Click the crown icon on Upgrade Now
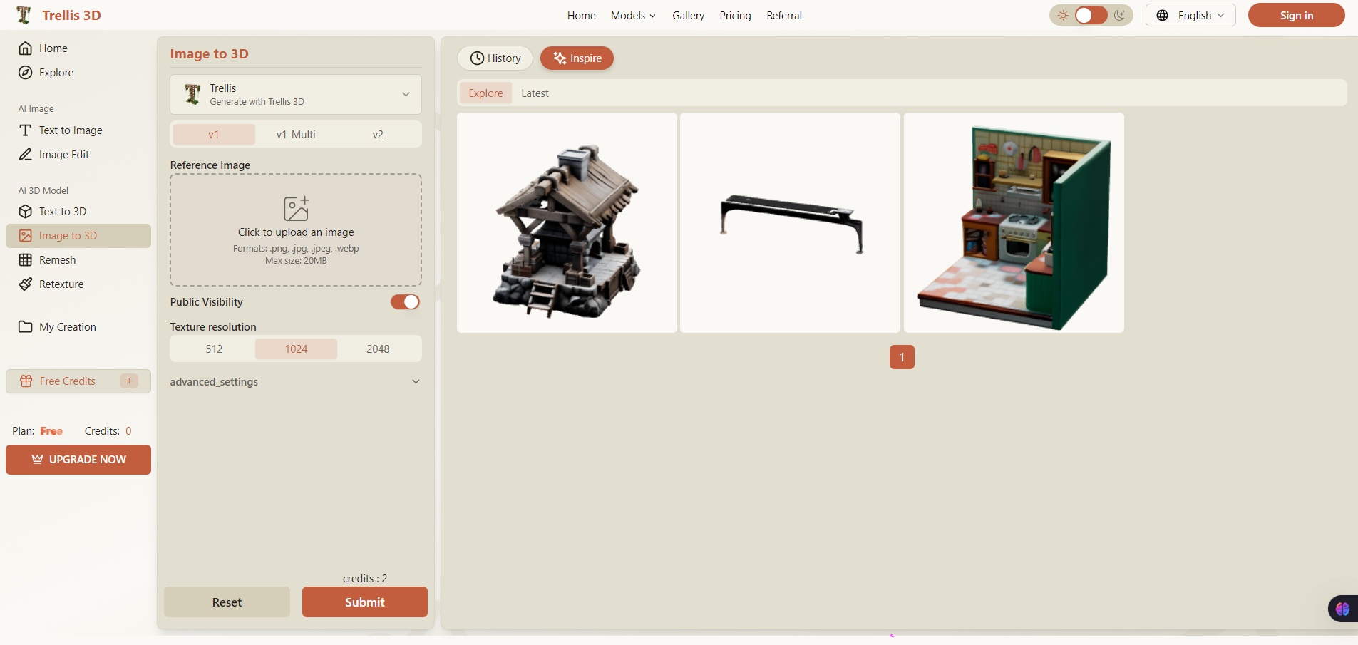The width and height of the screenshot is (1358, 645). pyautogui.click(x=37, y=460)
